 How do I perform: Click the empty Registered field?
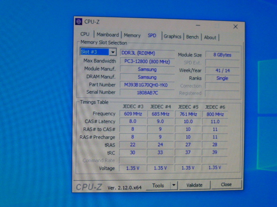[222, 94]
